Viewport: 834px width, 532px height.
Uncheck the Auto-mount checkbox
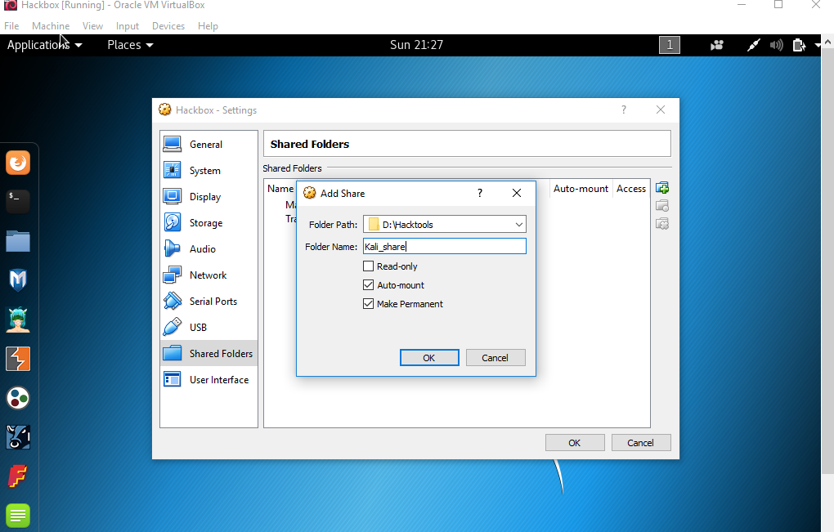click(x=368, y=285)
